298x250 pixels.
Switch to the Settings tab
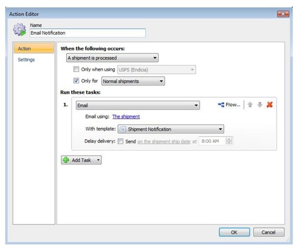[26, 60]
